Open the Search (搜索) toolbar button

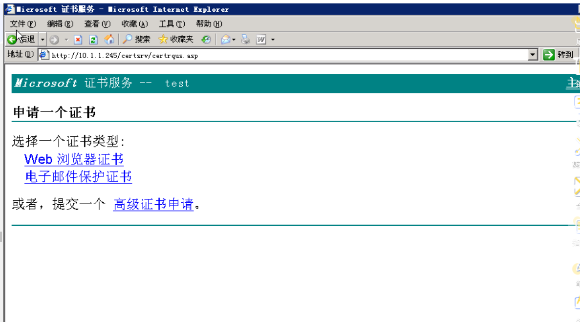136,39
